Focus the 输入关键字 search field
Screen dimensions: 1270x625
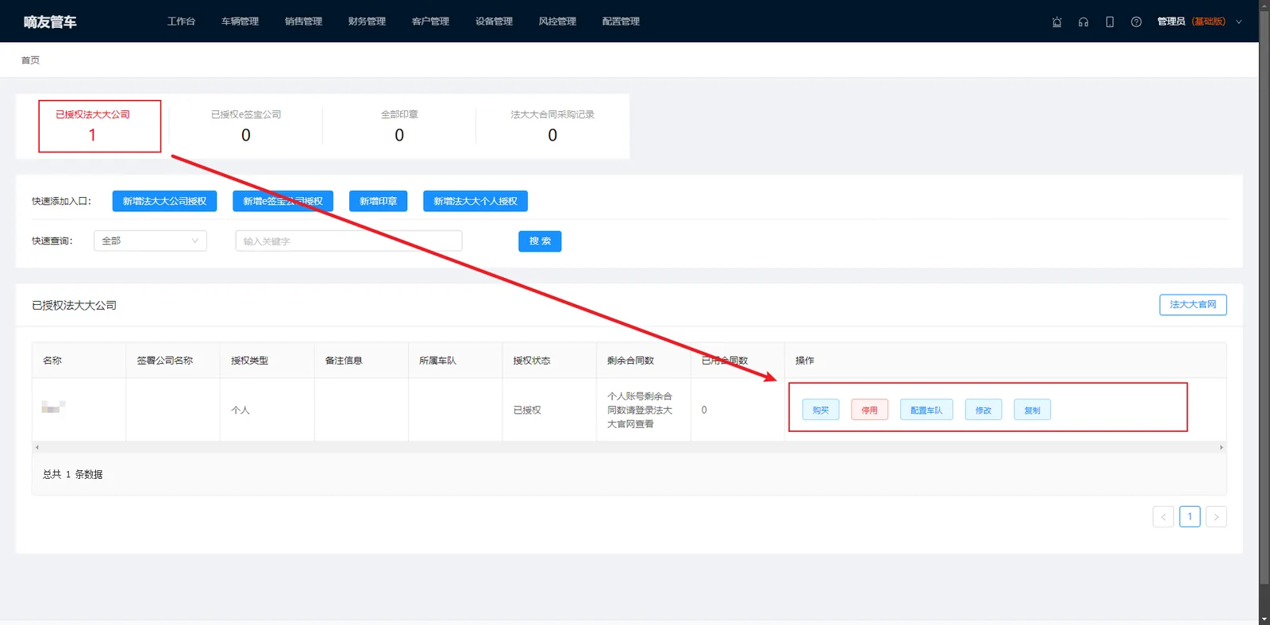point(348,241)
